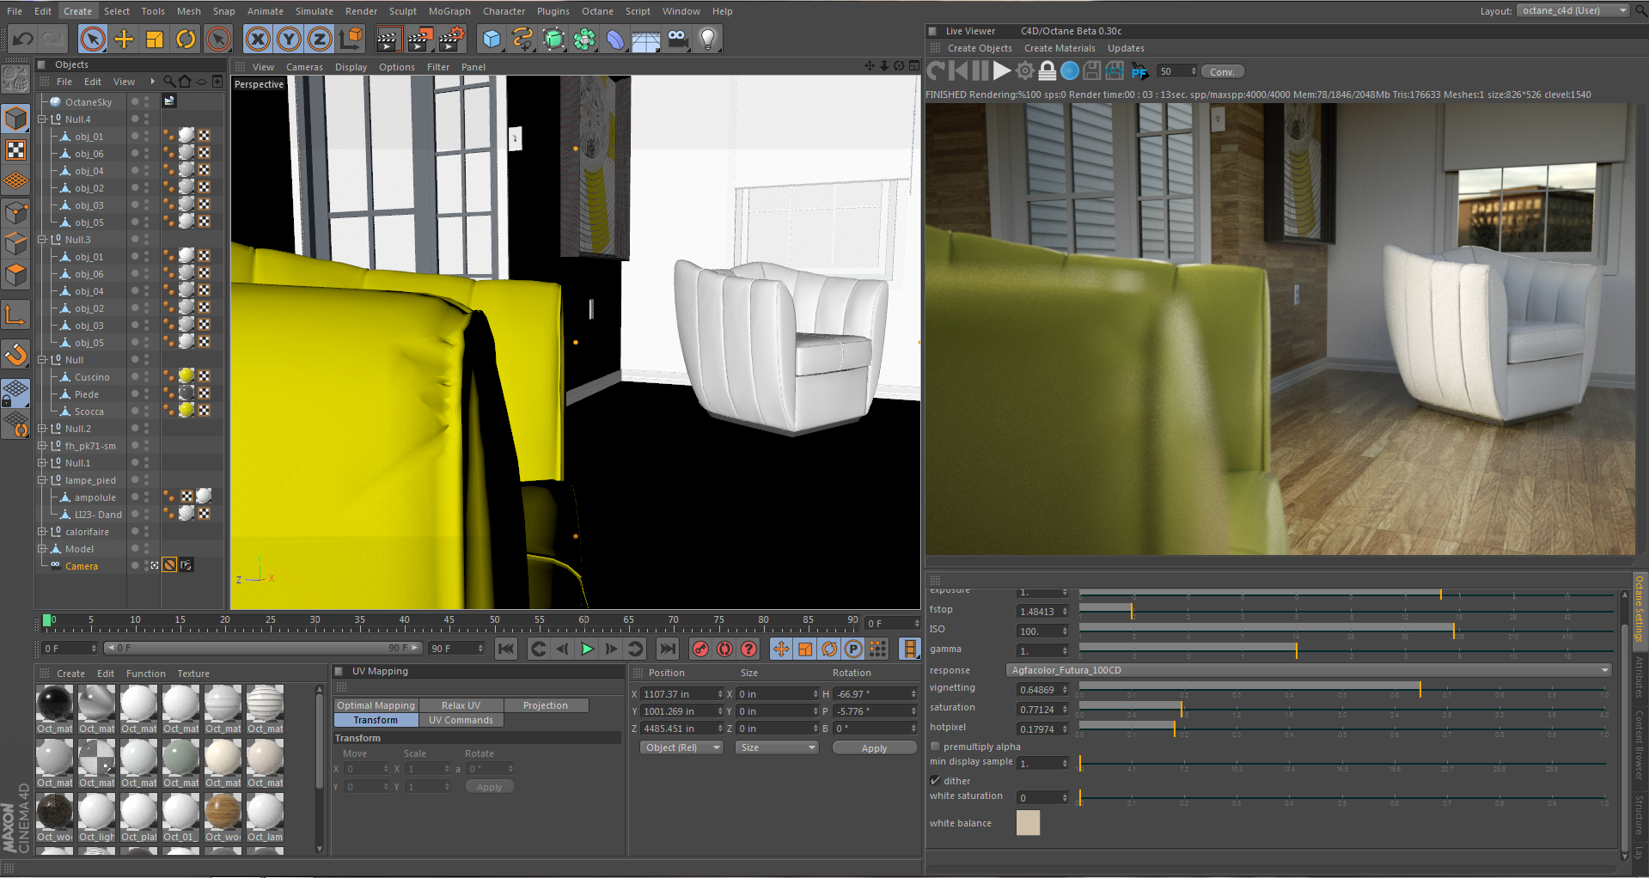Click the Live Viewer pause icon
The width and height of the screenshot is (1649, 878).
click(980, 71)
